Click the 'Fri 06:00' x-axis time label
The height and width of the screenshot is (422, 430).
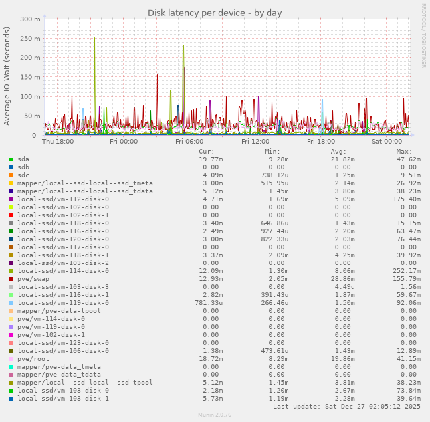189,142
